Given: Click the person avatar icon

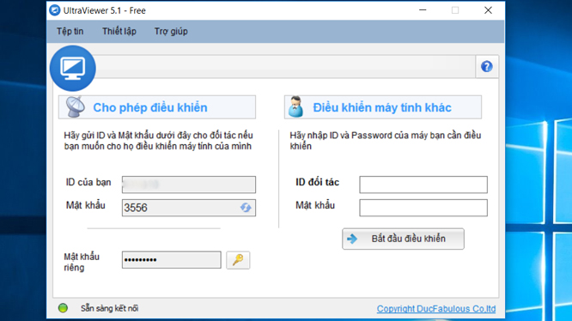Looking at the screenshot, I should [295, 106].
